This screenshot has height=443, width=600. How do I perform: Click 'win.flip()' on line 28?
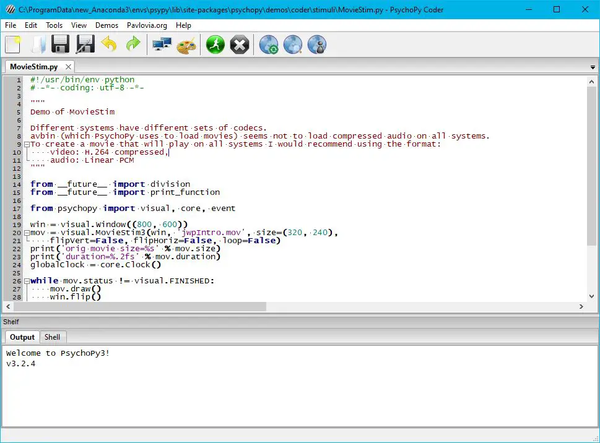pyautogui.click(x=76, y=297)
